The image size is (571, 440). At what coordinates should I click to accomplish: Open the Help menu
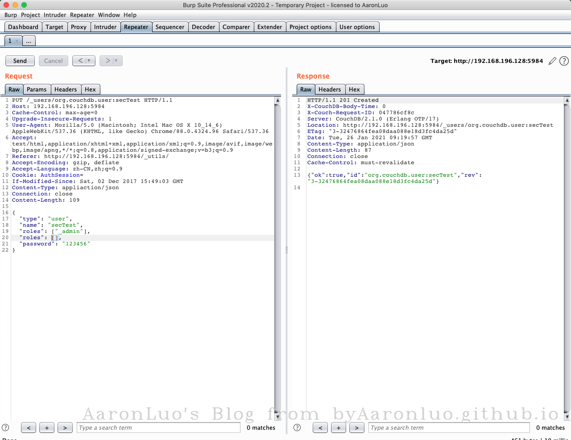point(130,15)
